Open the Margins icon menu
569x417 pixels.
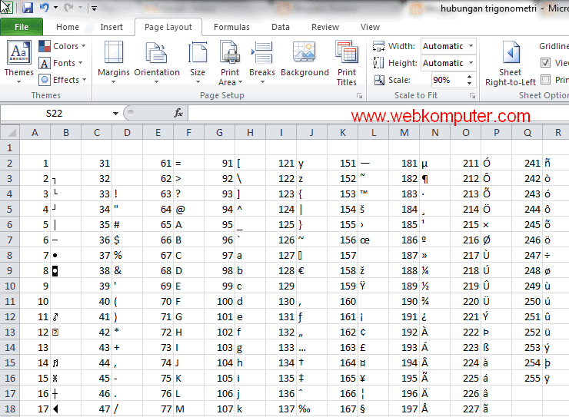114,52
